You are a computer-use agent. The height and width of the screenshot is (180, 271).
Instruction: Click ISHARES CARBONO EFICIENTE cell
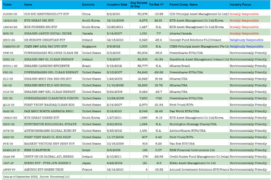(47, 66)
